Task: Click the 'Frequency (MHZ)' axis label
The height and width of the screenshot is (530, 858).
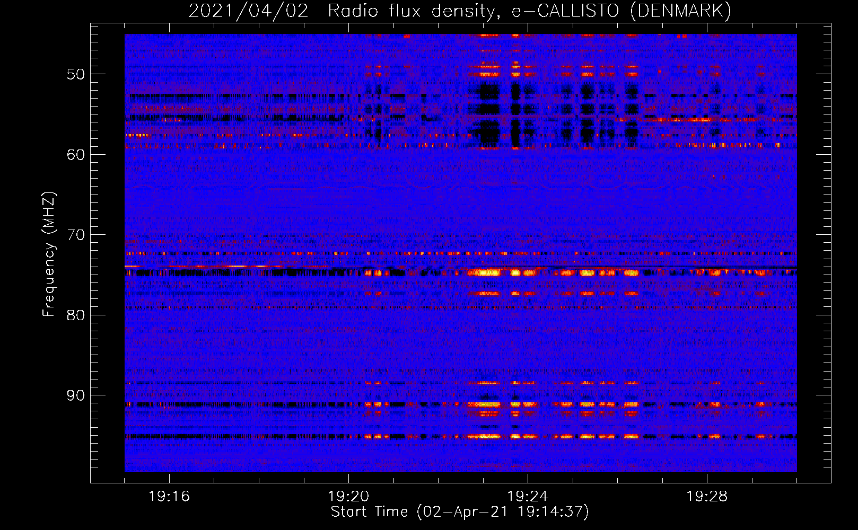Action: pyautogui.click(x=49, y=254)
